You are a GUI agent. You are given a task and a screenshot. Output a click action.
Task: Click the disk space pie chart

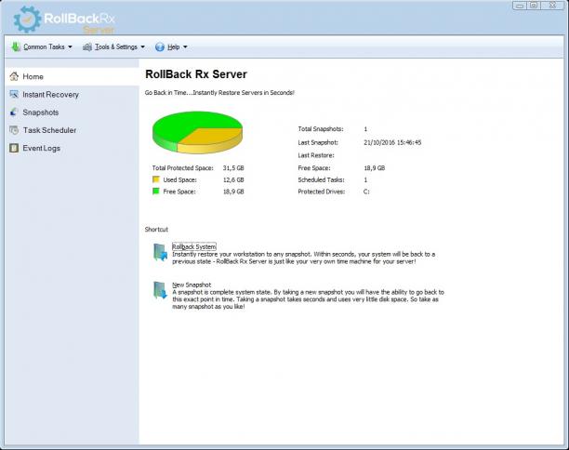(197, 132)
